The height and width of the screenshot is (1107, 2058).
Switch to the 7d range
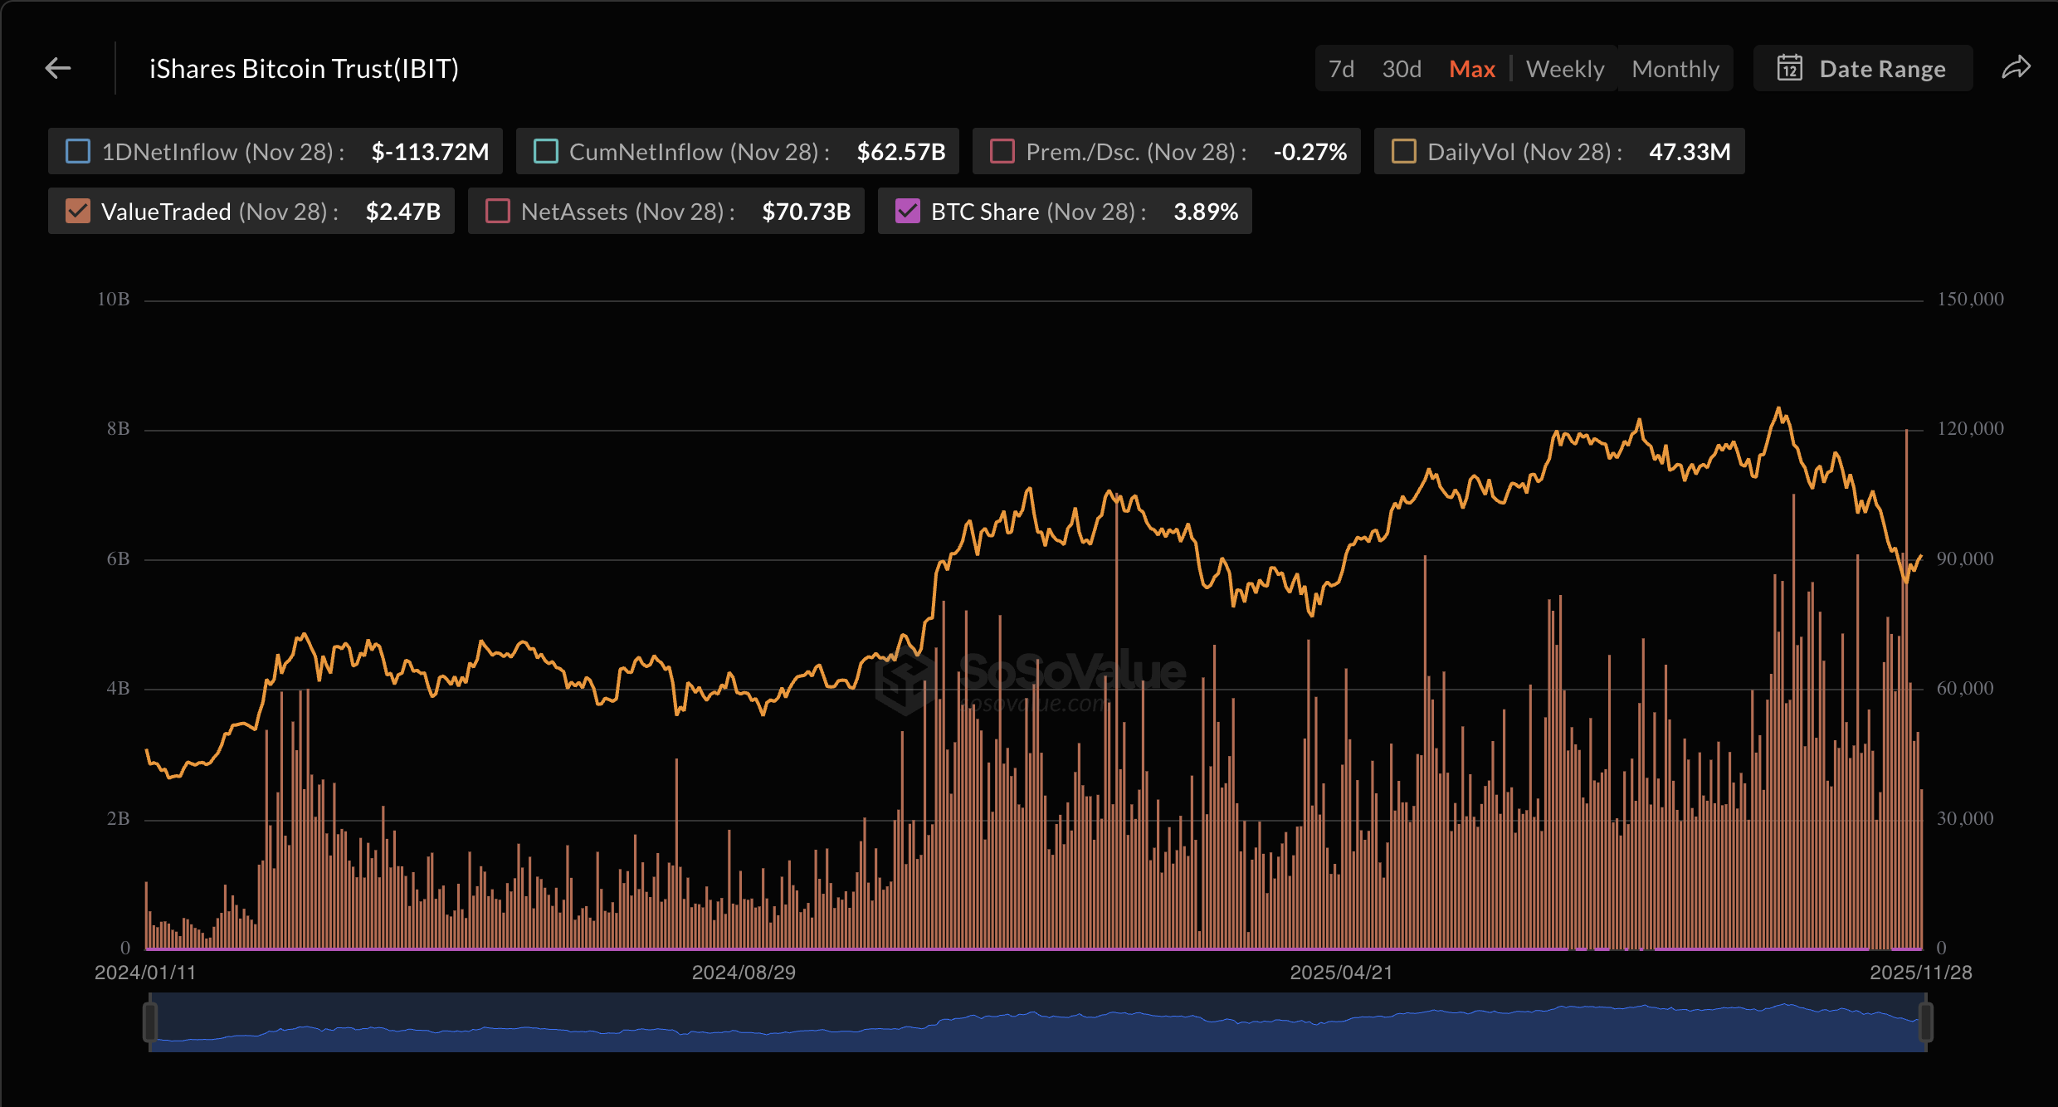pos(1341,69)
